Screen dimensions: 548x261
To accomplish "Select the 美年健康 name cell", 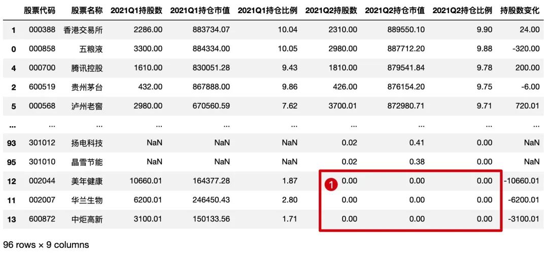I will pos(87,181).
